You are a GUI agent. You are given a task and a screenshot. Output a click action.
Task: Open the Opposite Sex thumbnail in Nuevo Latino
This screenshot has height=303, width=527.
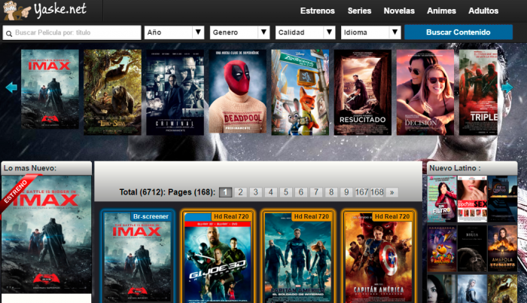(472, 199)
